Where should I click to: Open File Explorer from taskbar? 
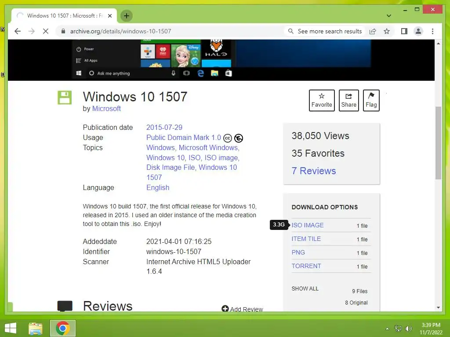36,328
